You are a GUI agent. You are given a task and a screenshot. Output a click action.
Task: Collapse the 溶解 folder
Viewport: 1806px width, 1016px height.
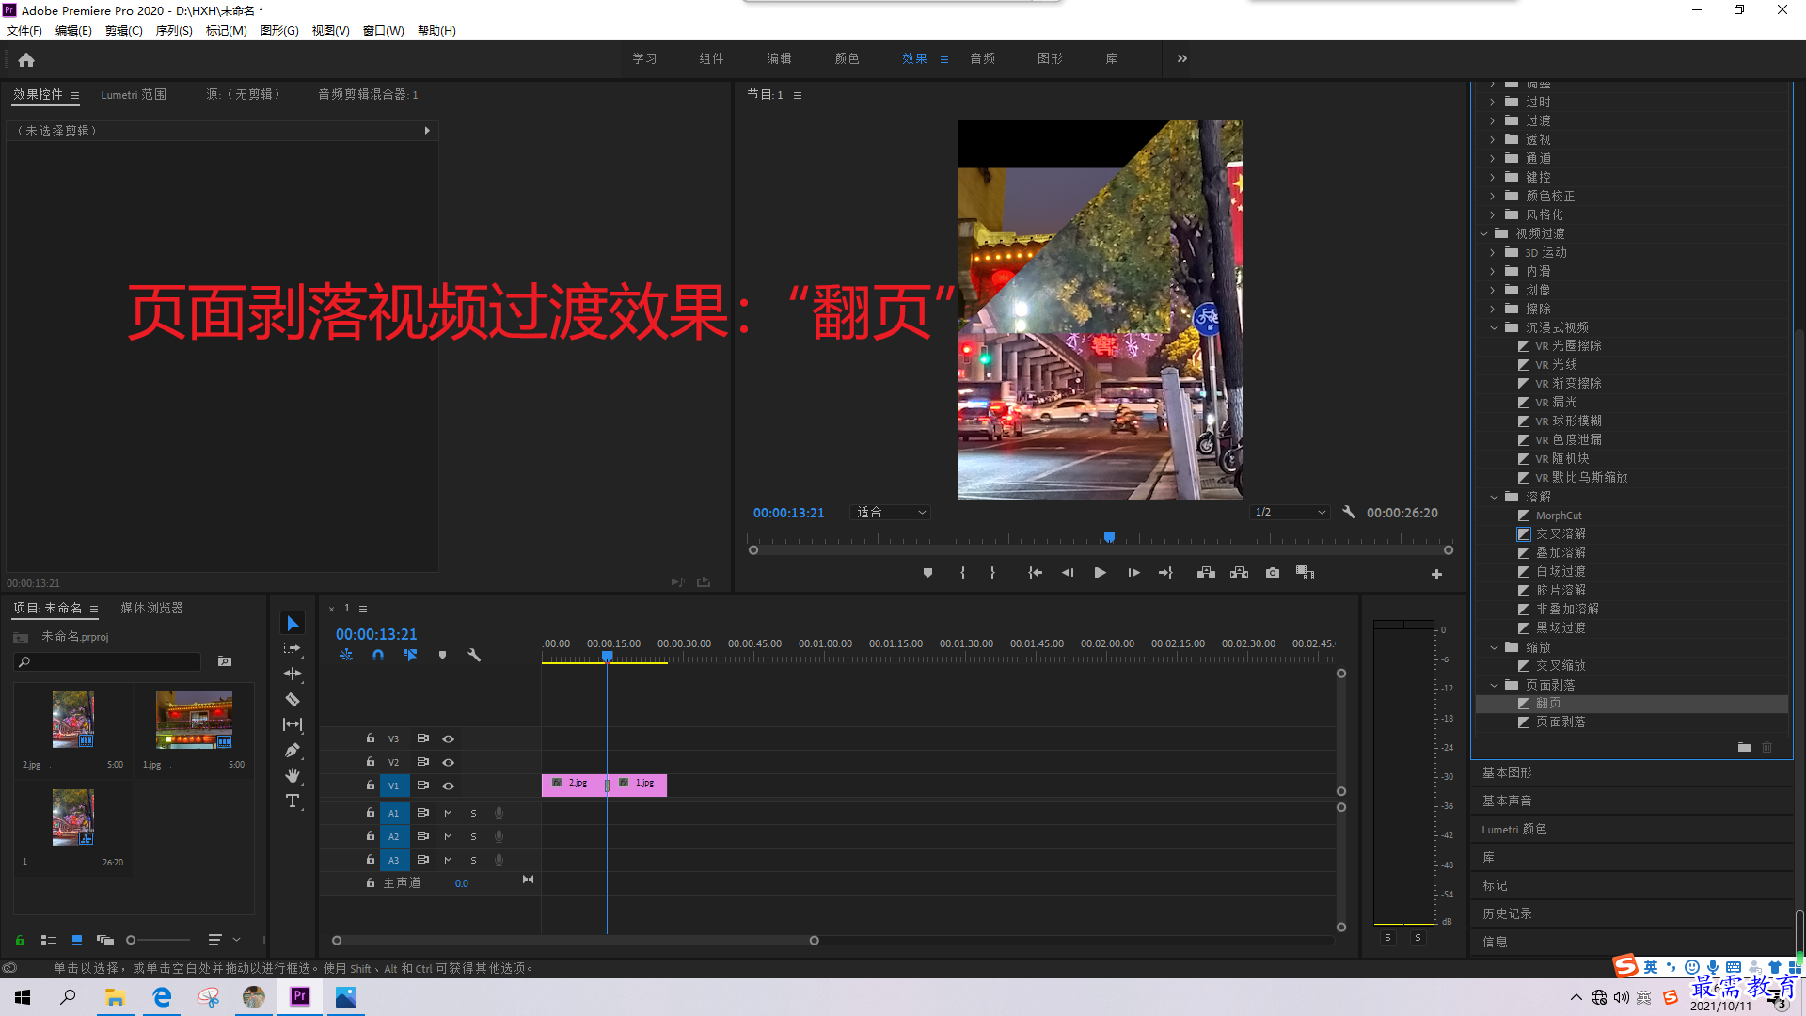coord(1494,497)
